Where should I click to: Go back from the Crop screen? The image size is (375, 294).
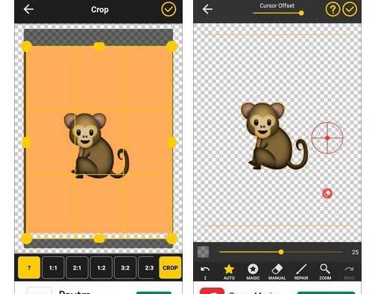point(28,10)
